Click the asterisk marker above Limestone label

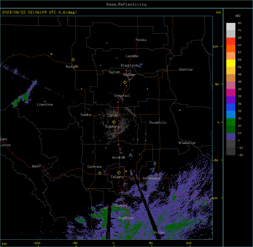tap(45, 101)
